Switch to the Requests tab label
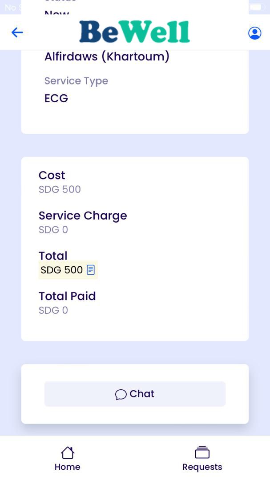Viewport: 270px width, 480px height. (x=202, y=467)
